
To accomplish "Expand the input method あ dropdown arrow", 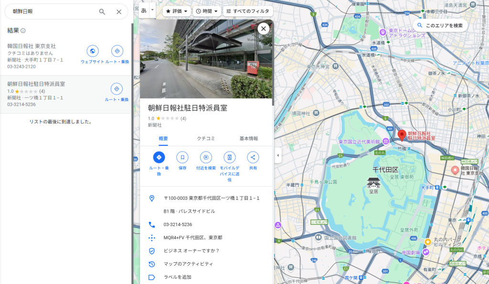I will coord(153,10).
